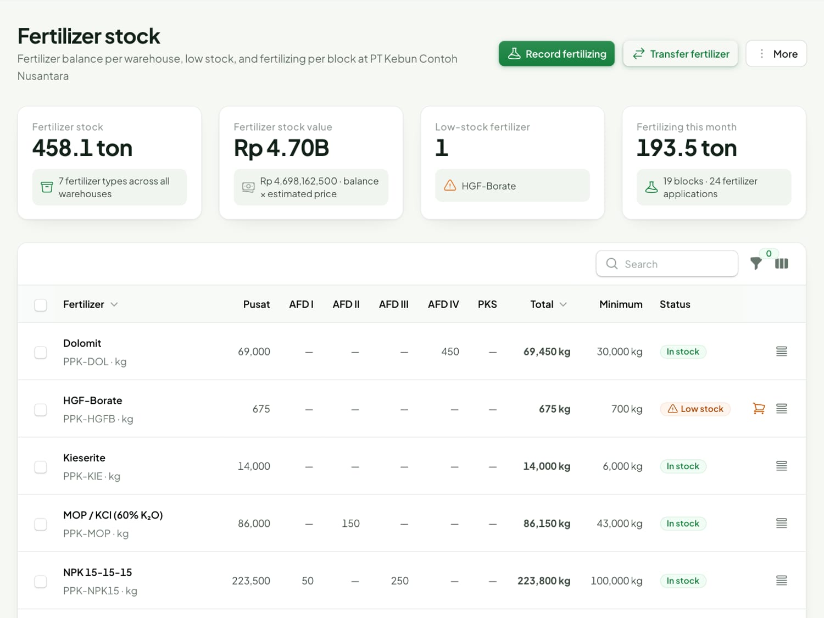Click the 250 value in AFD III column
Image resolution: width=824 pixels, height=618 pixels.
click(x=400, y=581)
